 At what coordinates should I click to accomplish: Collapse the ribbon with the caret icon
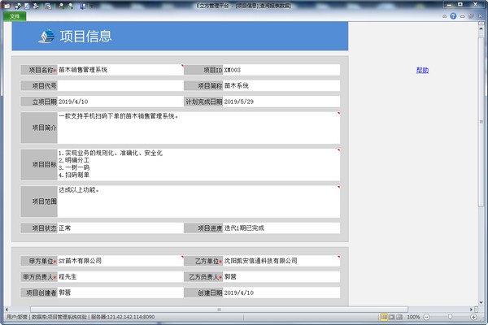point(444,16)
